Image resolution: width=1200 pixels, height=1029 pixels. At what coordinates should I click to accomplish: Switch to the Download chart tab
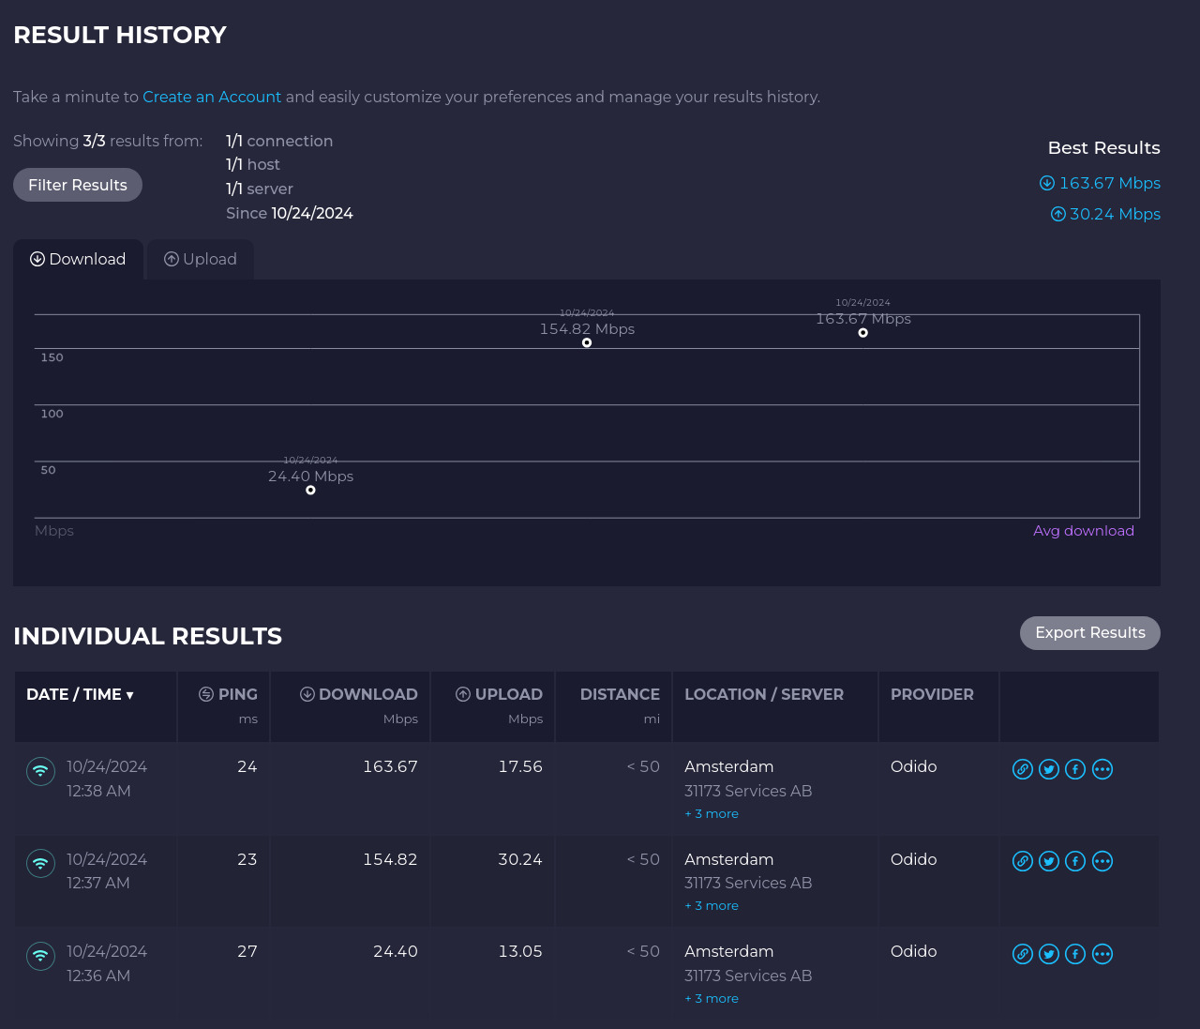click(78, 259)
